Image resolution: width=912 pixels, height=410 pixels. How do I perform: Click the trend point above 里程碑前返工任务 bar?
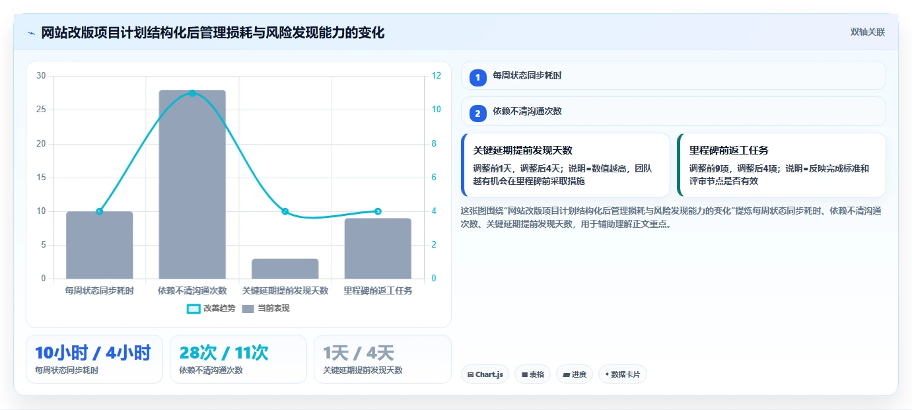(x=378, y=211)
